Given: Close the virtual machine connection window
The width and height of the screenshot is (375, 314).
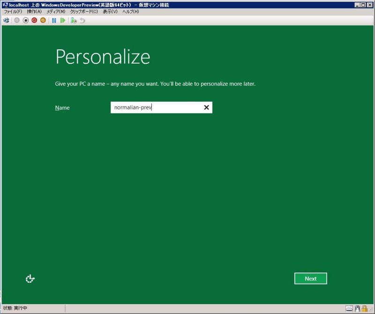Looking at the screenshot, I should (370, 5).
